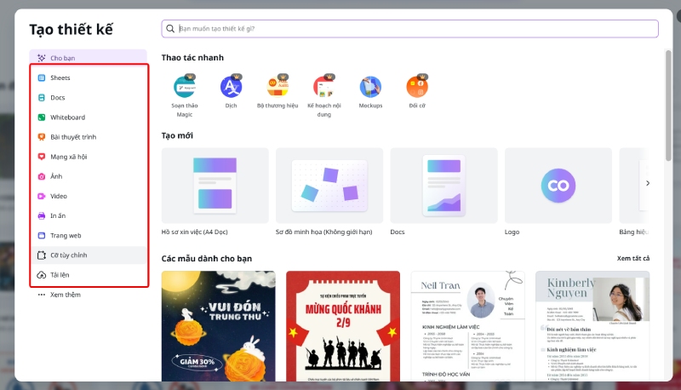
Task: Click the Xem tất cả link
Action: coord(632,258)
